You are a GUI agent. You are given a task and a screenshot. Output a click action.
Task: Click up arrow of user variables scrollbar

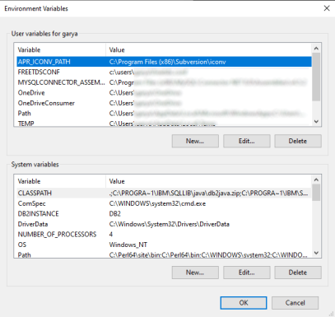click(x=316, y=49)
